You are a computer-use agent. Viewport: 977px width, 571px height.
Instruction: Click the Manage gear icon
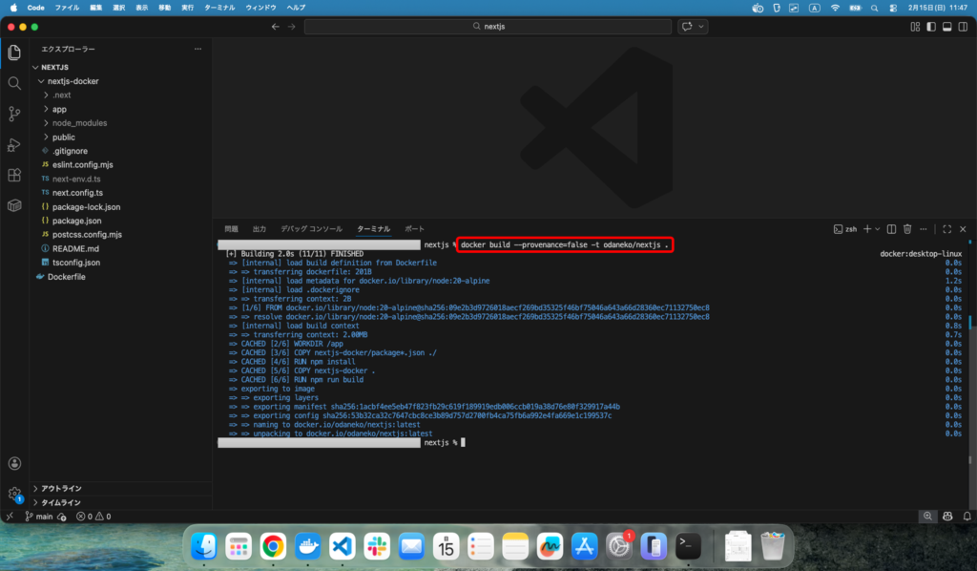(x=14, y=494)
